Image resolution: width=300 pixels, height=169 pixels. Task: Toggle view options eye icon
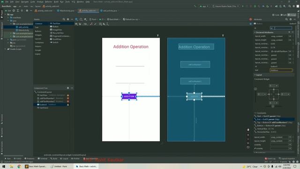(76, 24)
